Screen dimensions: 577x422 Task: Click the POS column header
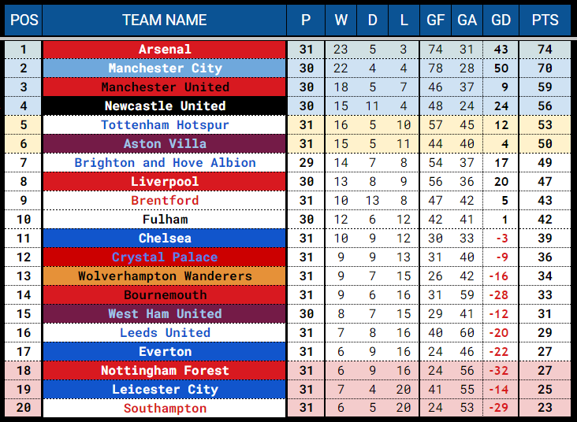[24, 20]
